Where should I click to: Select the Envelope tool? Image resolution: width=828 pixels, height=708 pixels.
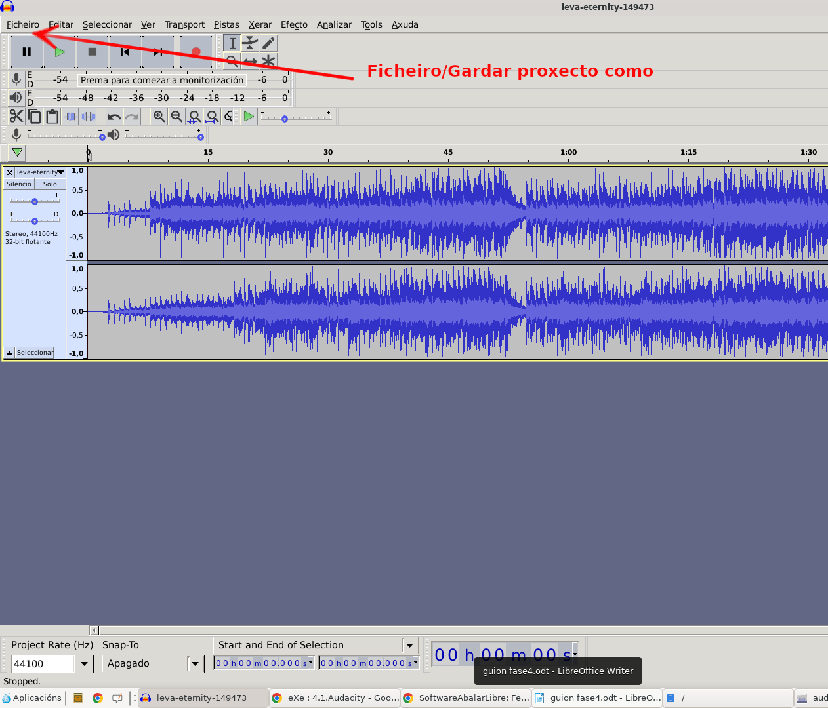coord(250,43)
